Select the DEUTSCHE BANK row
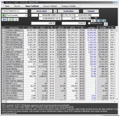The height and width of the screenshot is (116, 119). (x=59, y=42)
